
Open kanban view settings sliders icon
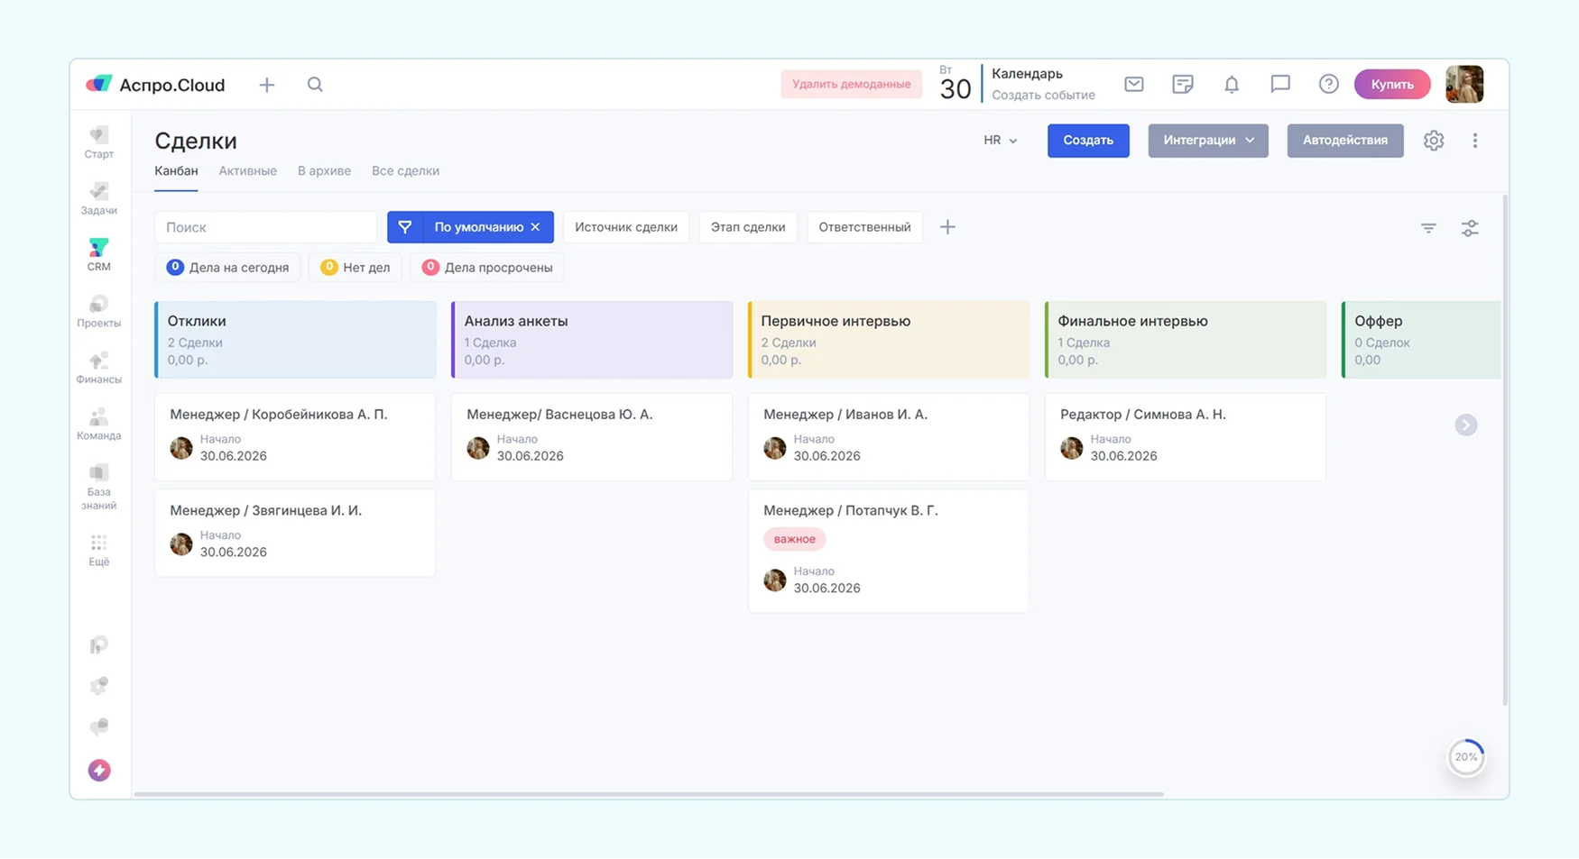1470,228
